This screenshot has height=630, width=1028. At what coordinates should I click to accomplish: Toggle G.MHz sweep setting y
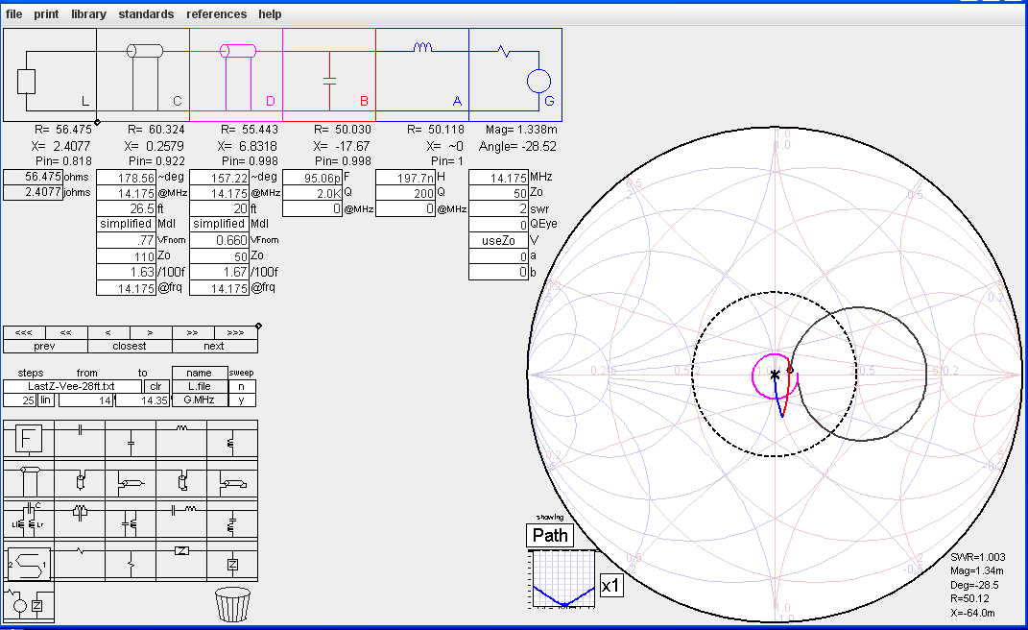point(242,400)
